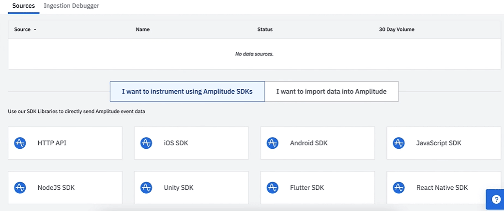The width and height of the screenshot is (504, 211).
Task: Choose the iOS SDK source
Action: [191, 143]
